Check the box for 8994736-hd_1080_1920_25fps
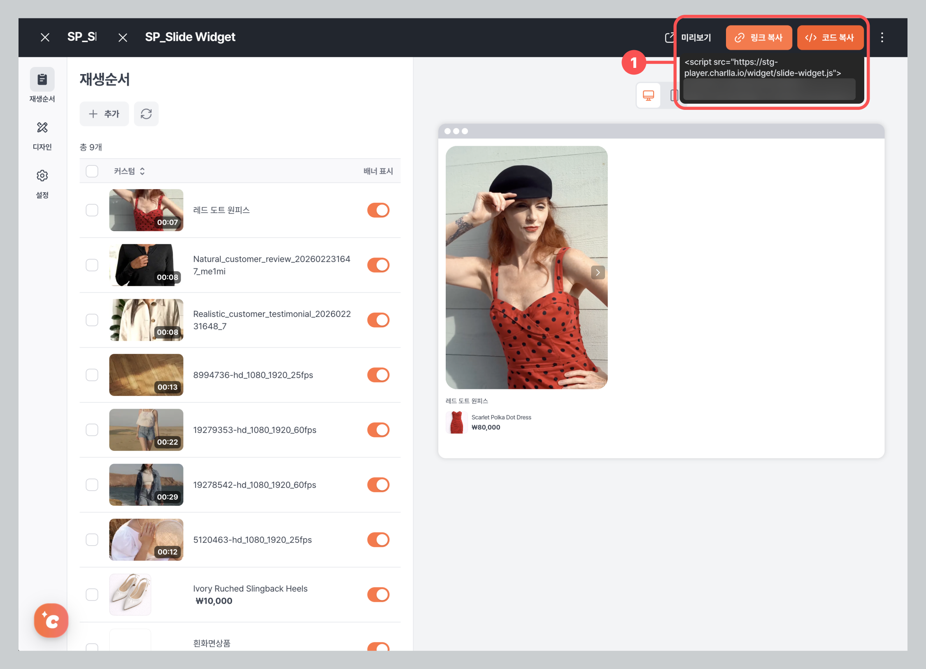 [x=92, y=375]
